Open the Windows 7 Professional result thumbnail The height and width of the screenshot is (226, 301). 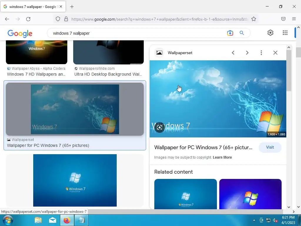point(75,180)
